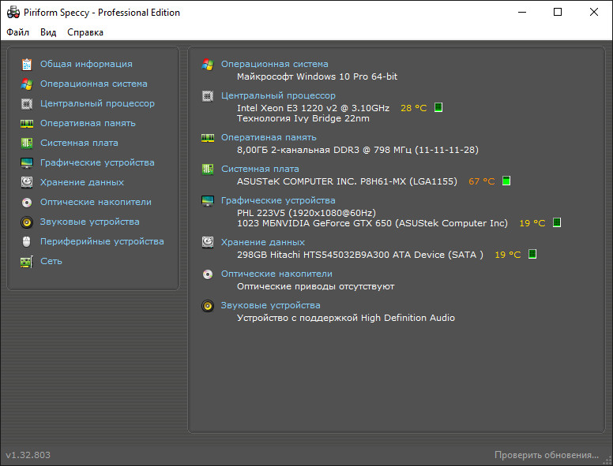Click the disk temperature indicator by Hitachi drive
The width and height of the screenshot is (613, 466).
(x=532, y=254)
